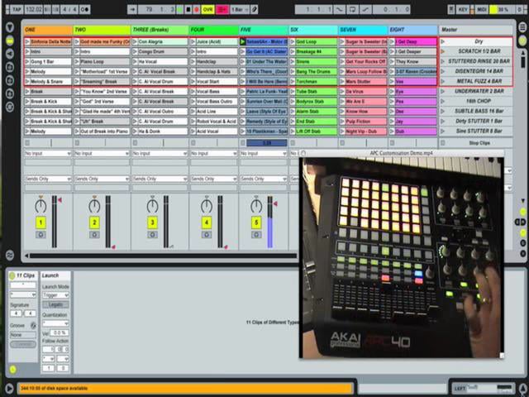The height and width of the screenshot is (397, 529).
Task: Adjust the track 1 pan knob
Action: coord(41,205)
